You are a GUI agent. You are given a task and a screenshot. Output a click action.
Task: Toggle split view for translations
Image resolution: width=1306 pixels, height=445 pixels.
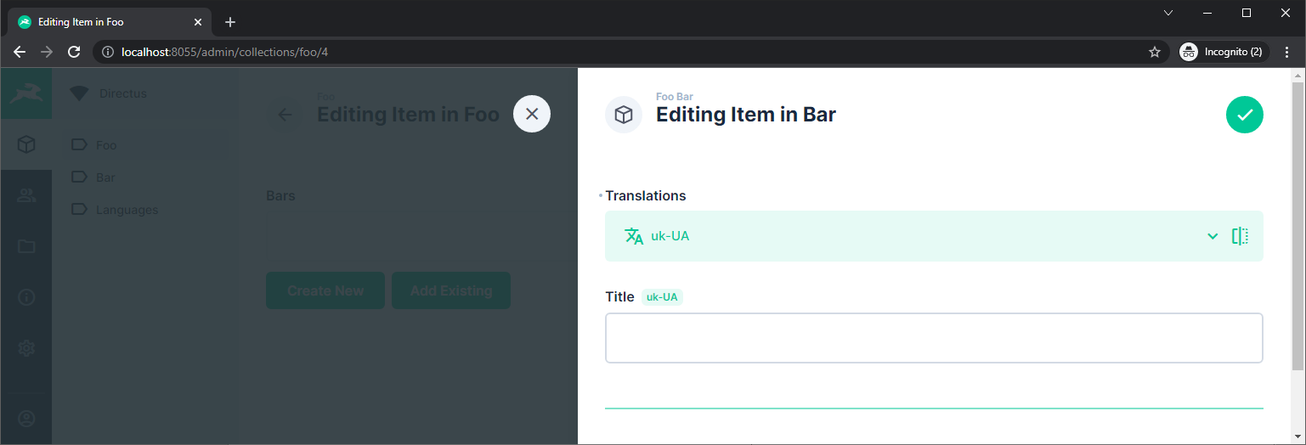point(1240,236)
